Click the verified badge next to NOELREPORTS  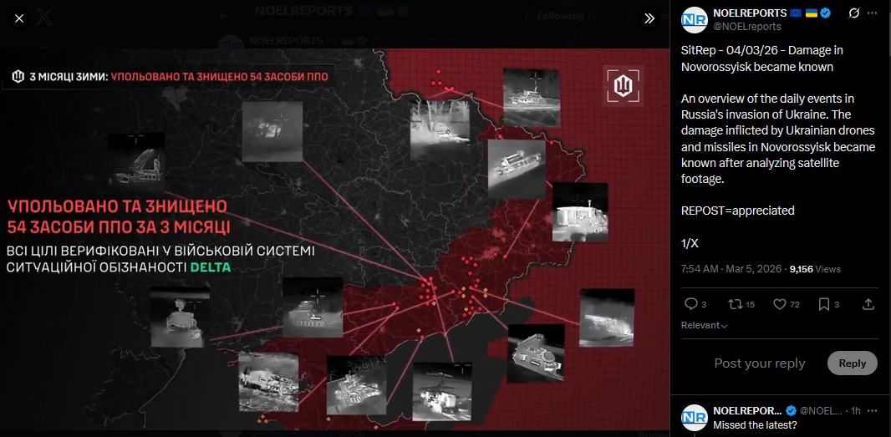point(825,13)
